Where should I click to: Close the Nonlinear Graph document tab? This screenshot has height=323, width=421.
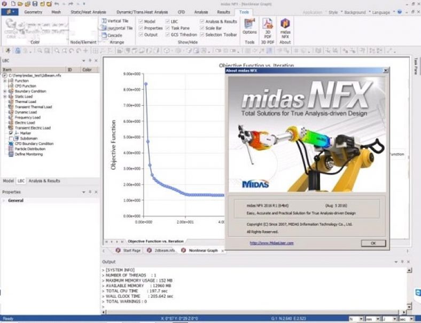click(x=222, y=250)
